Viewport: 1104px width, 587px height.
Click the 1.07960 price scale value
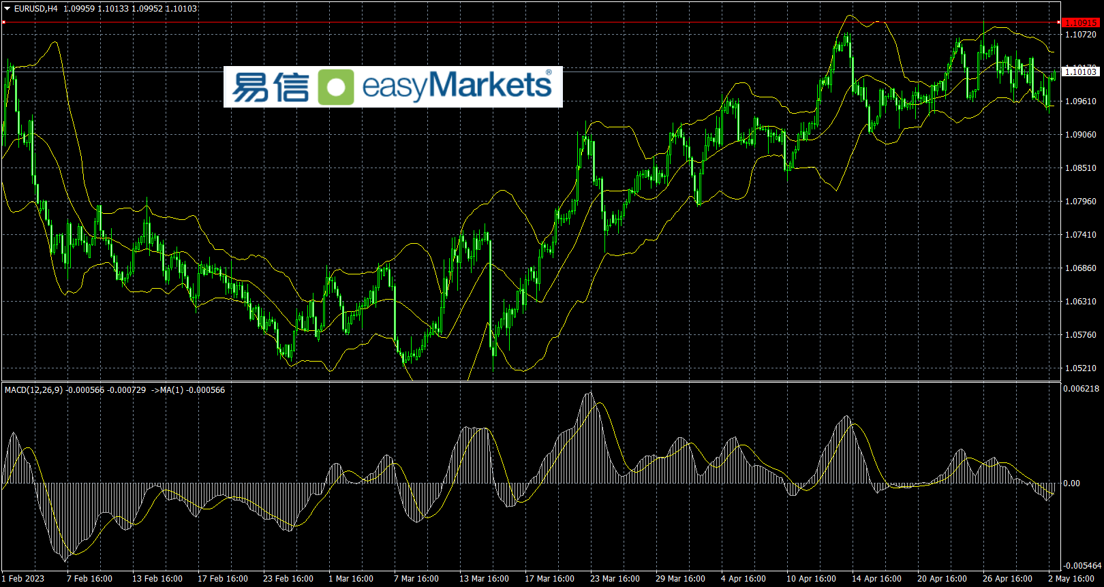(1081, 201)
